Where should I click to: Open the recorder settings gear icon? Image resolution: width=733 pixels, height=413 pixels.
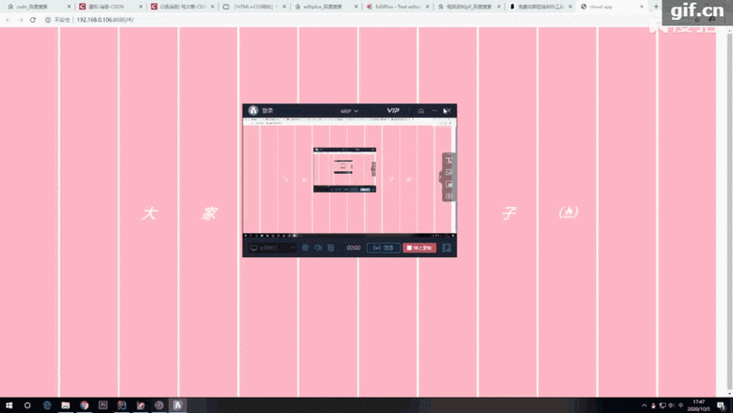pyautogui.click(x=305, y=247)
